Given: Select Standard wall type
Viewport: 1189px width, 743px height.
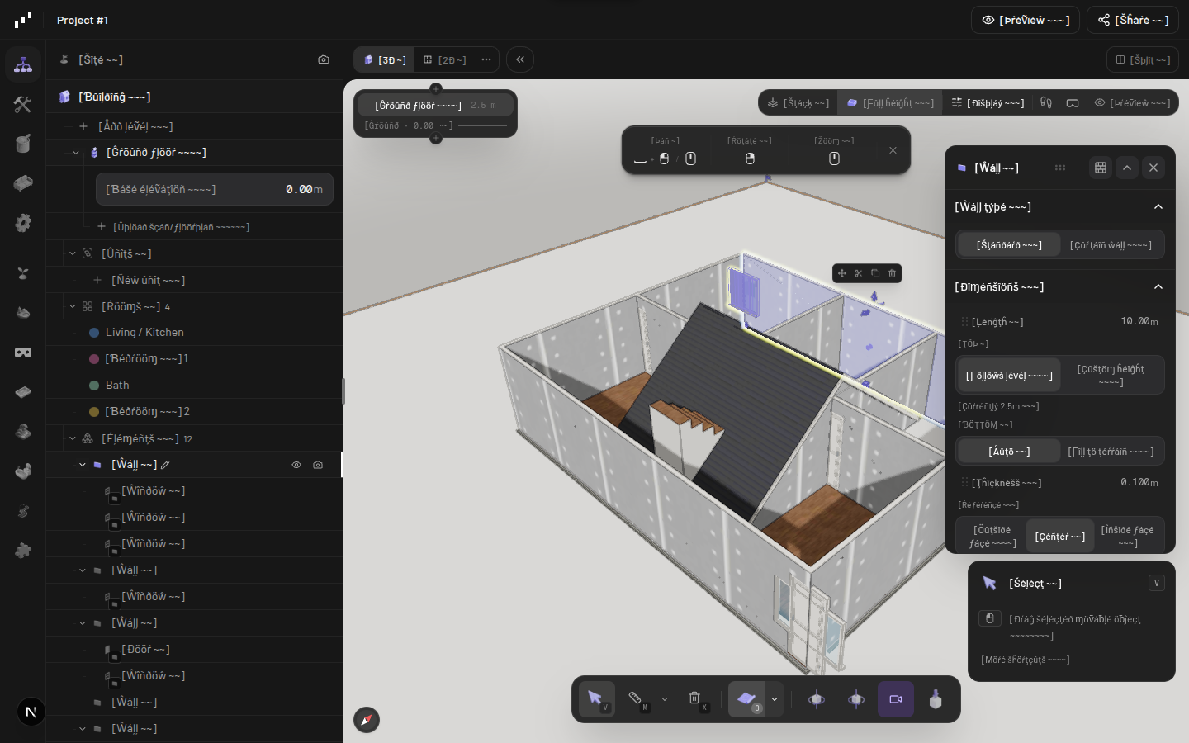Looking at the screenshot, I should pyautogui.click(x=1009, y=245).
